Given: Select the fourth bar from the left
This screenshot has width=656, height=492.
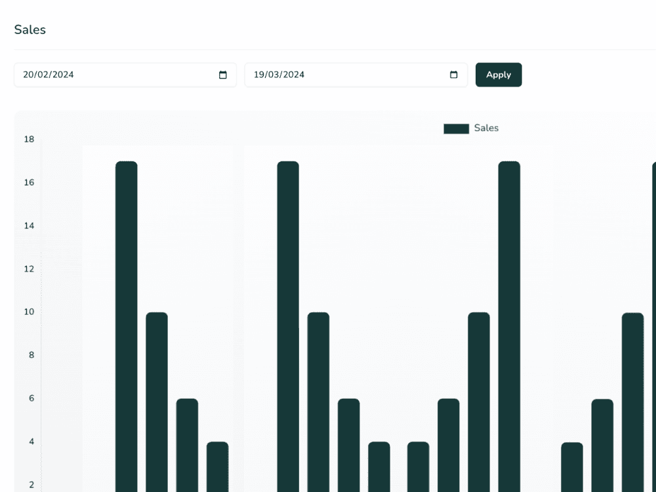Looking at the screenshot, I should (218, 466).
